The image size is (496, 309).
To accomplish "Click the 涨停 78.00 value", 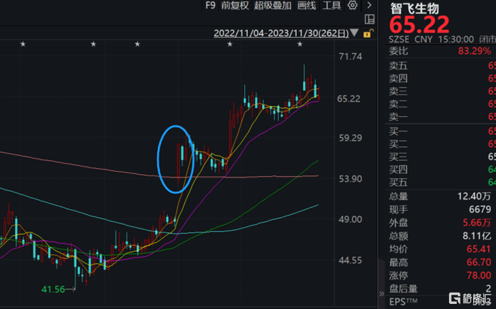I will click(479, 275).
